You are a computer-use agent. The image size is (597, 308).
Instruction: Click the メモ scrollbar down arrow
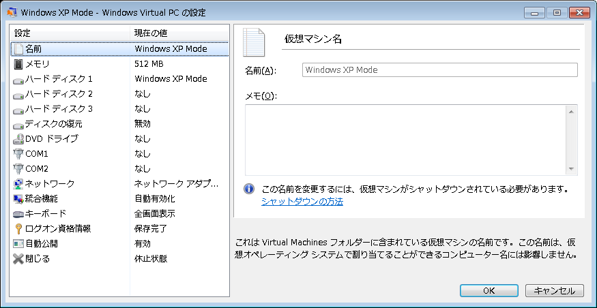(x=571, y=169)
